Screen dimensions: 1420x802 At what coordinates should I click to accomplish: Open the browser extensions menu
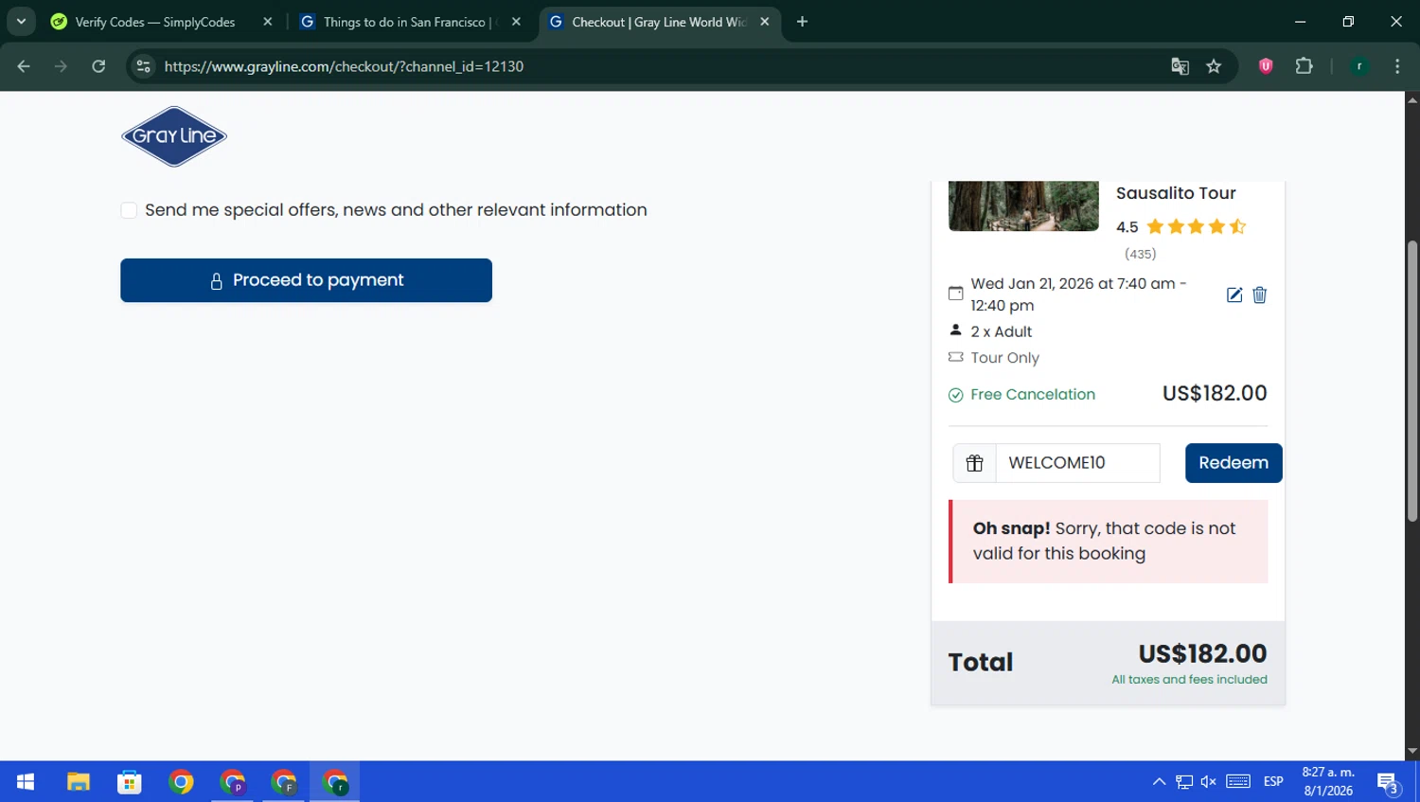point(1304,66)
